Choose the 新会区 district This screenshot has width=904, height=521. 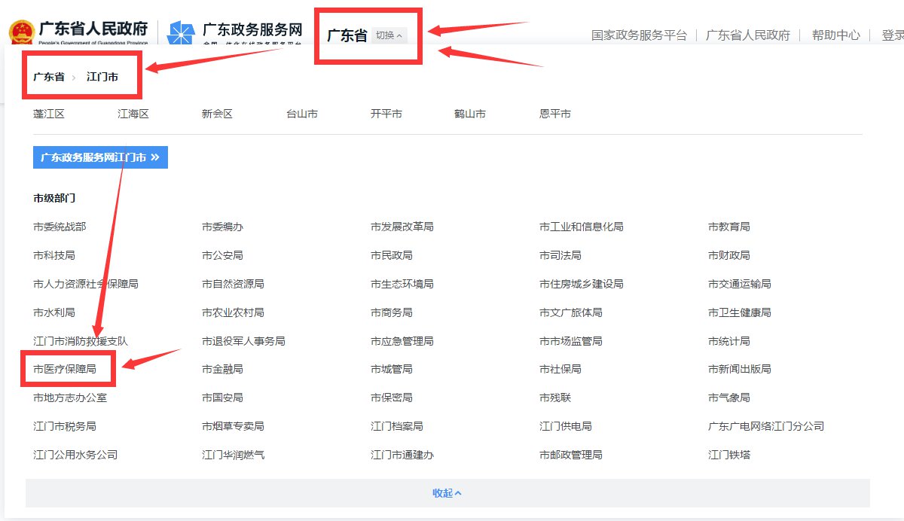(x=217, y=114)
